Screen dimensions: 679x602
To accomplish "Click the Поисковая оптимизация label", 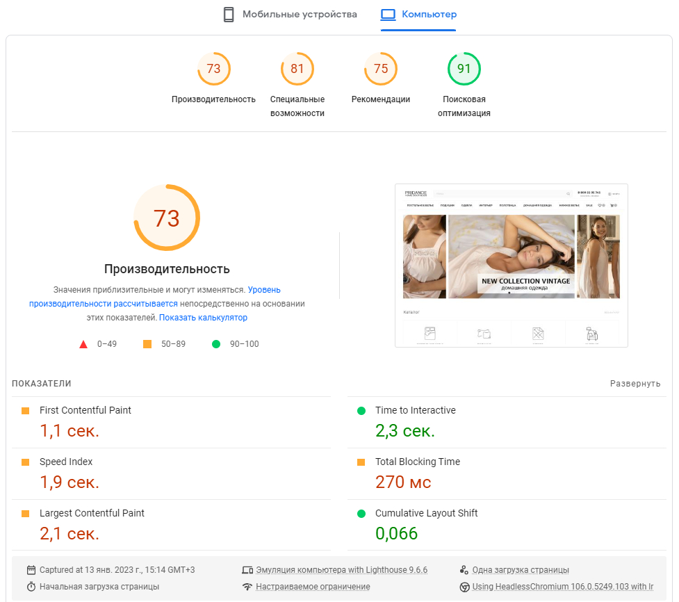I will 464,106.
